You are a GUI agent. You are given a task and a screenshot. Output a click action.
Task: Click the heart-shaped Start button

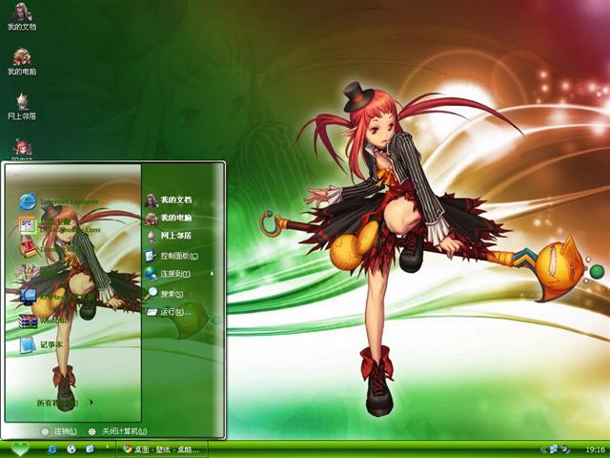coord(21,448)
